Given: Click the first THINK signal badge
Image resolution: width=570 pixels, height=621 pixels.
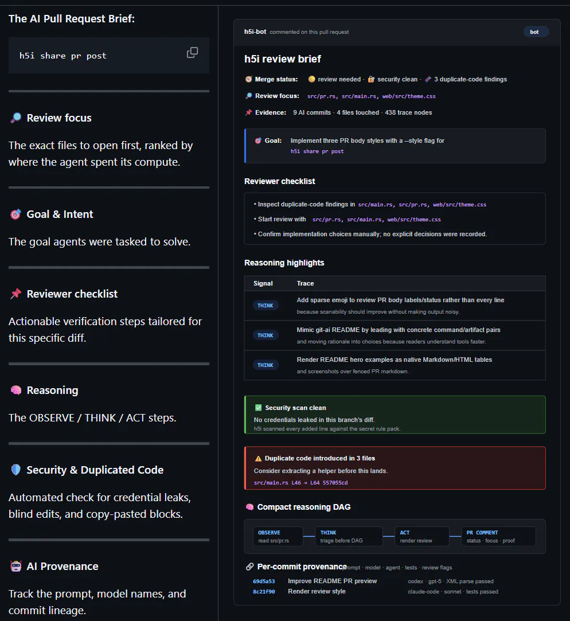Looking at the screenshot, I should coord(266,306).
